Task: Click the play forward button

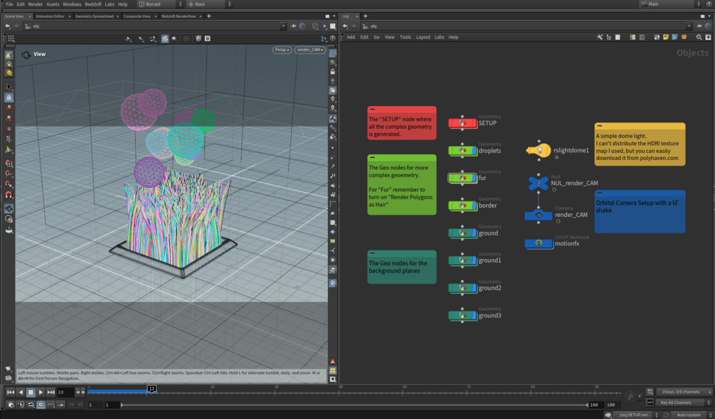Action: pos(41,392)
